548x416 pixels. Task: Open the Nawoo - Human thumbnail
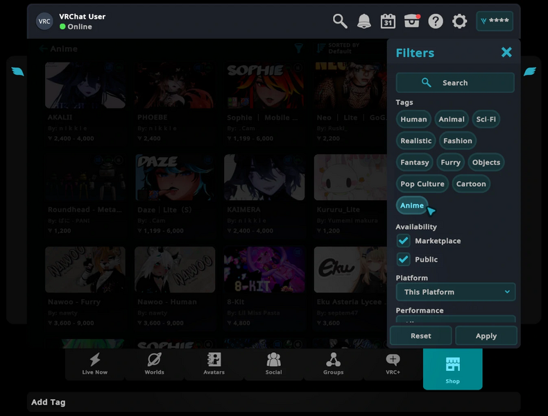(x=175, y=269)
